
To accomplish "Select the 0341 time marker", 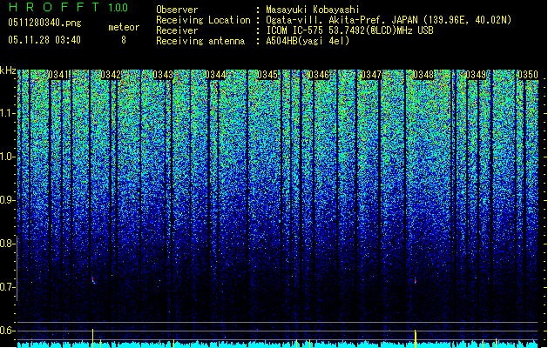I will point(58,75).
